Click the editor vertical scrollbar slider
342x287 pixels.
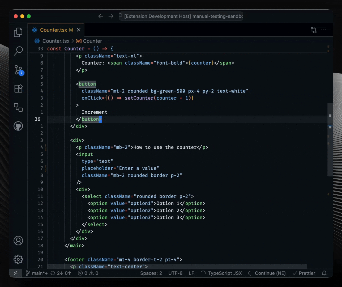coord(330,140)
